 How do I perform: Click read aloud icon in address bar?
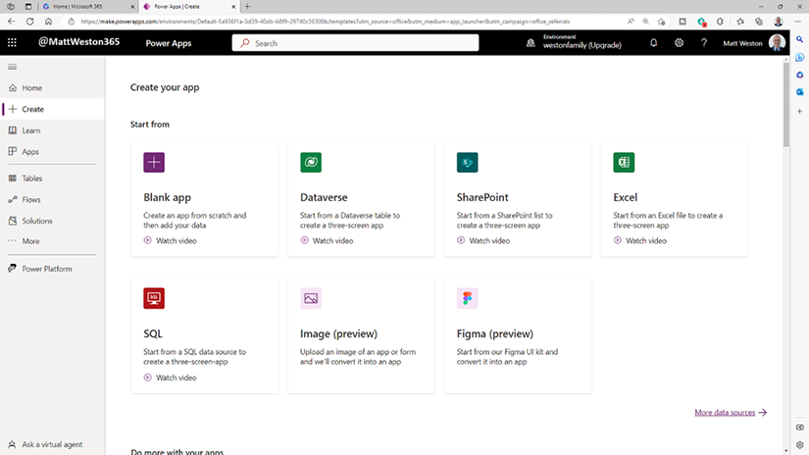tap(631, 22)
